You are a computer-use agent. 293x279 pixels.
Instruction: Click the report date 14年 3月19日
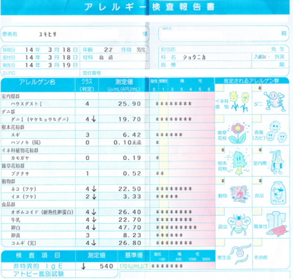tap(51, 65)
